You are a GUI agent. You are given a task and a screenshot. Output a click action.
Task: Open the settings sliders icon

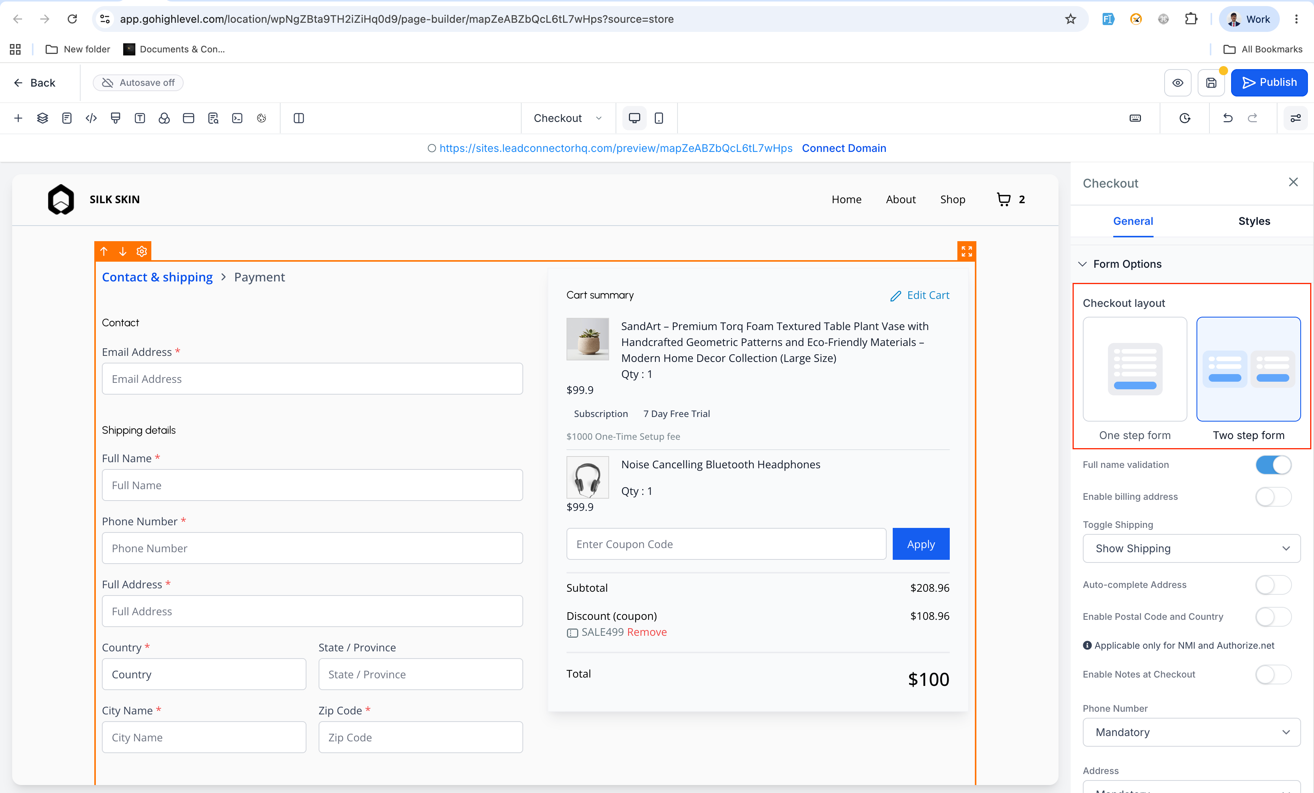tap(1295, 118)
